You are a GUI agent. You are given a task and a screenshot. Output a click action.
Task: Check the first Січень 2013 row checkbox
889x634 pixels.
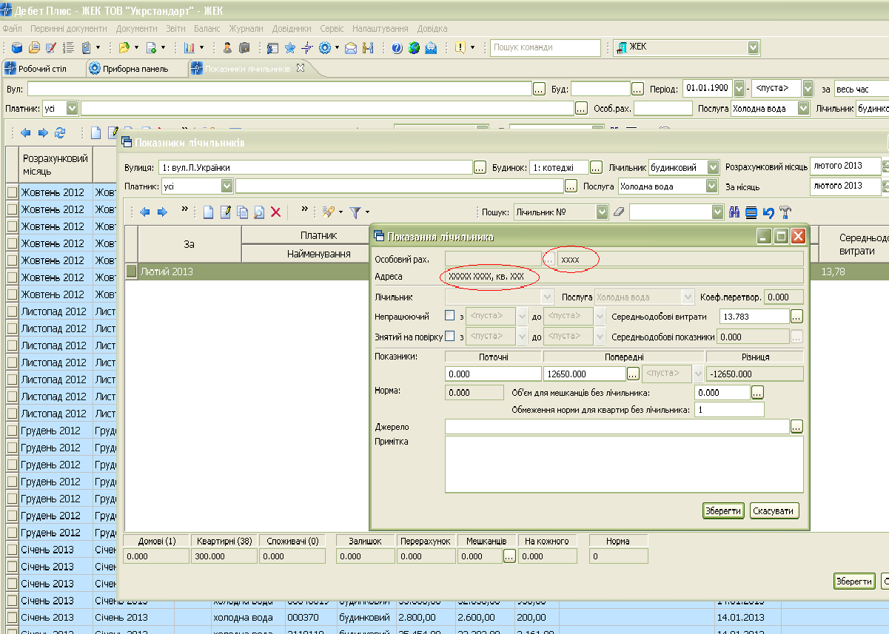(12, 550)
